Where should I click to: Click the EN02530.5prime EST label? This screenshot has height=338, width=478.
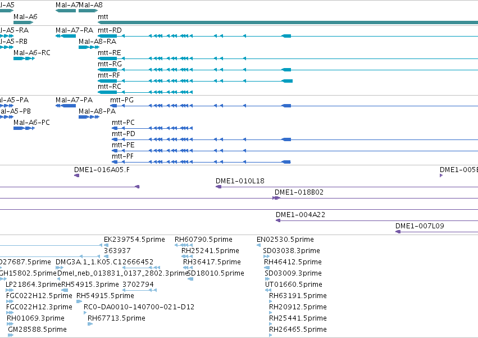point(285,240)
